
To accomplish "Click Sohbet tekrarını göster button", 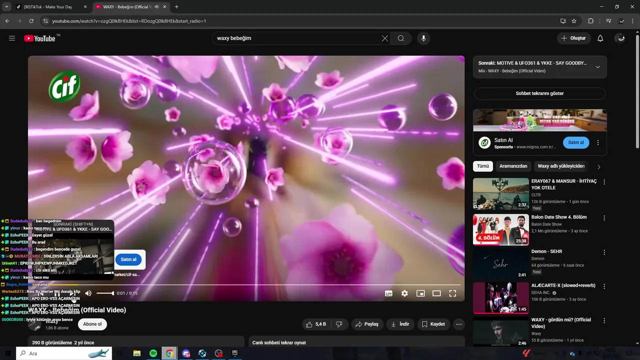I will (539, 93).
